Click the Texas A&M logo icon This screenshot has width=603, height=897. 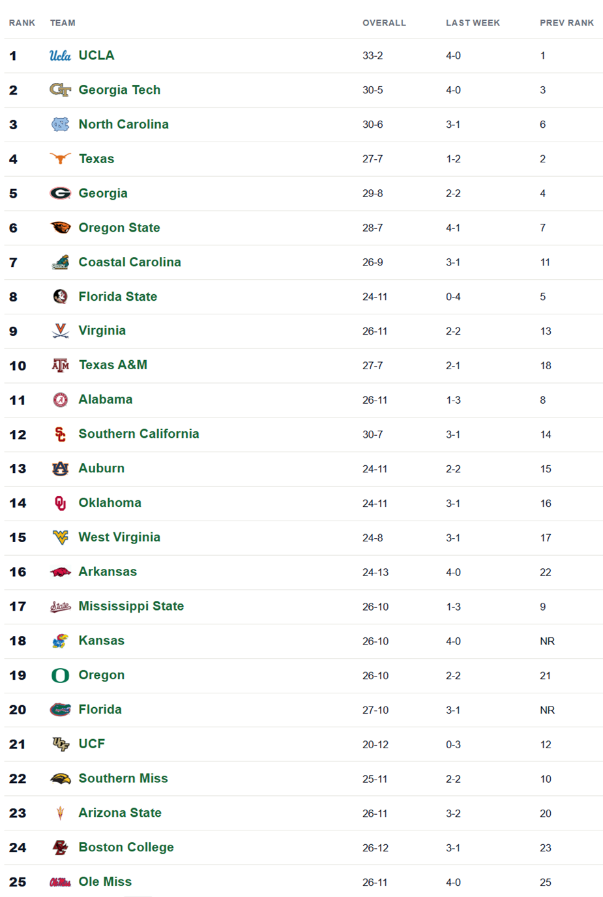click(x=60, y=365)
